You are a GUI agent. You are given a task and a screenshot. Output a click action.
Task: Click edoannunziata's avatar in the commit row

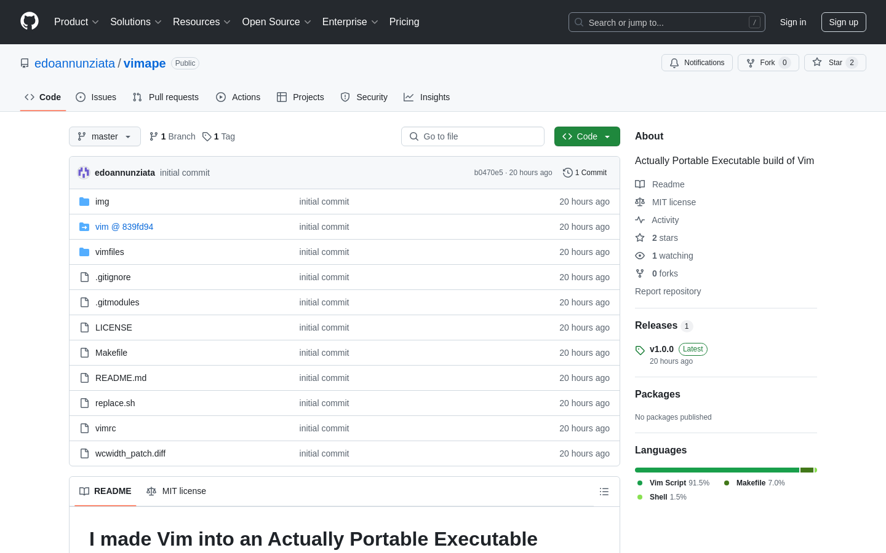(x=84, y=173)
